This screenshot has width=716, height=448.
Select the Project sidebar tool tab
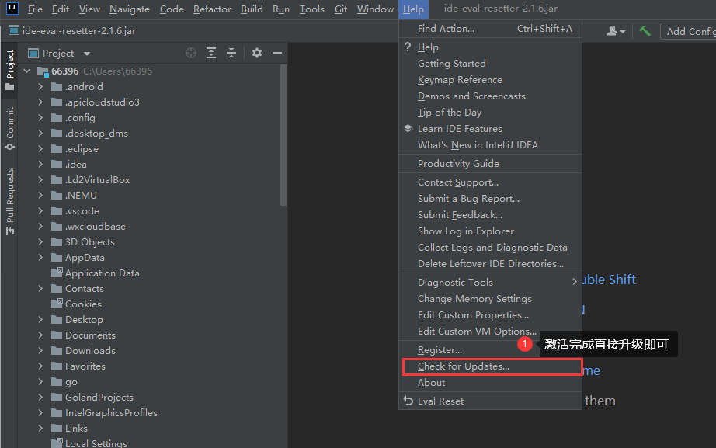pos(9,71)
